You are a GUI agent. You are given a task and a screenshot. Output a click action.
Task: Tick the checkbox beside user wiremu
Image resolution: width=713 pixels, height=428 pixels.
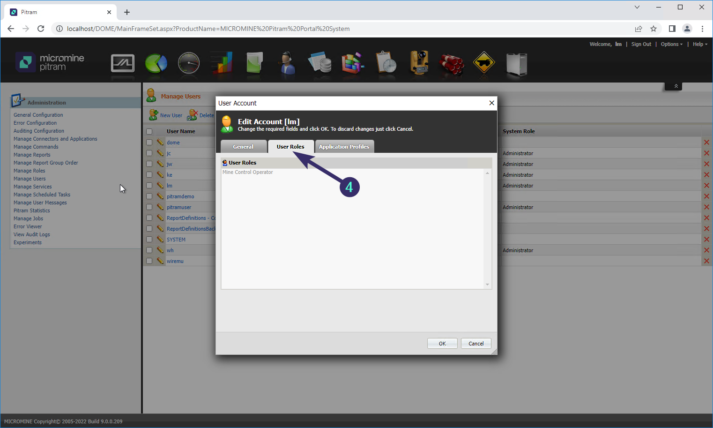point(149,261)
